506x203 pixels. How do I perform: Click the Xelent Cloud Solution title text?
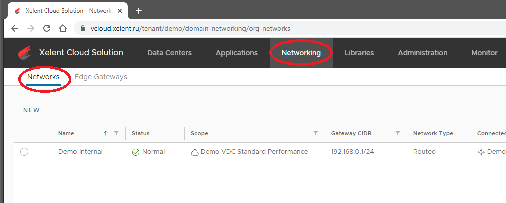point(81,53)
